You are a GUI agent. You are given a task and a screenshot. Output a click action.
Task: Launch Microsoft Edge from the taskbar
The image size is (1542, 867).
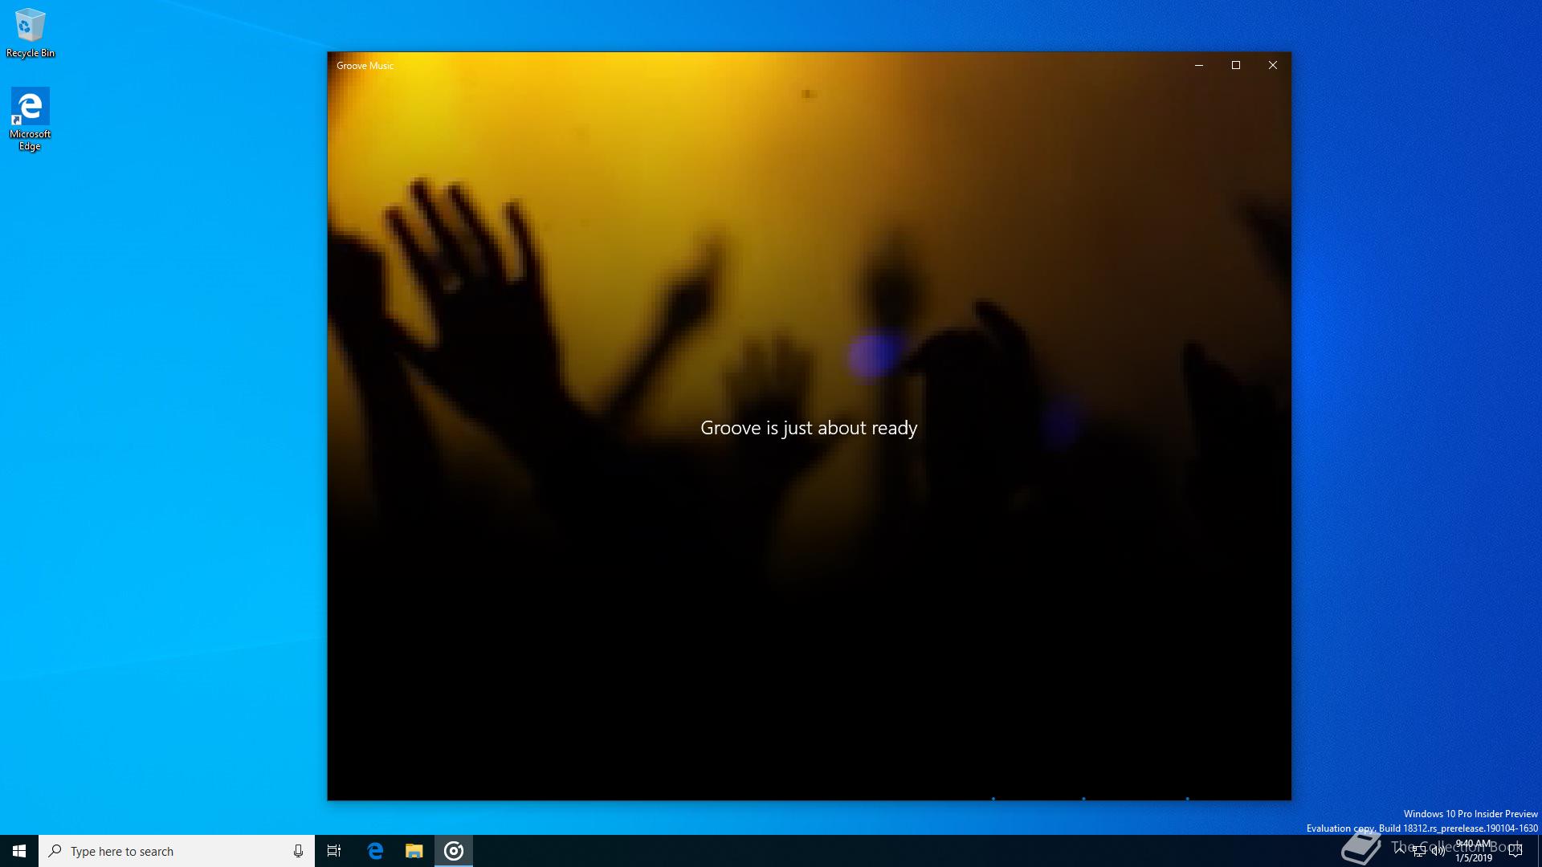tap(375, 851)
